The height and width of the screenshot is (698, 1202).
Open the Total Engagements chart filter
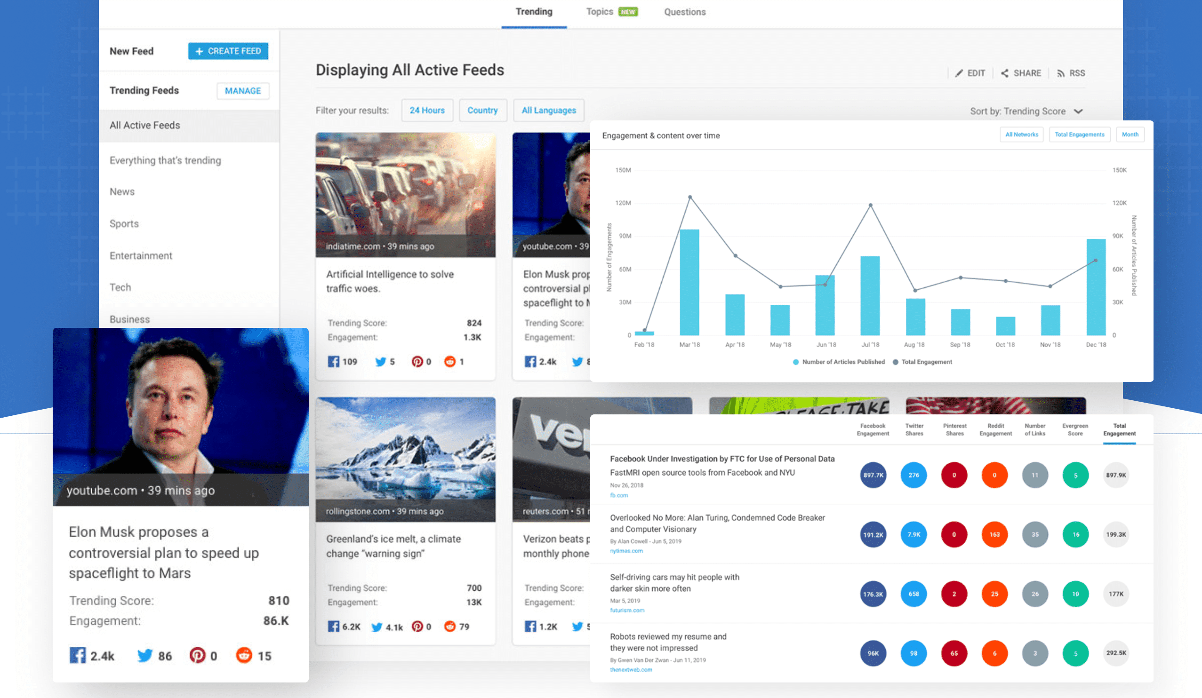(1080, 135)
